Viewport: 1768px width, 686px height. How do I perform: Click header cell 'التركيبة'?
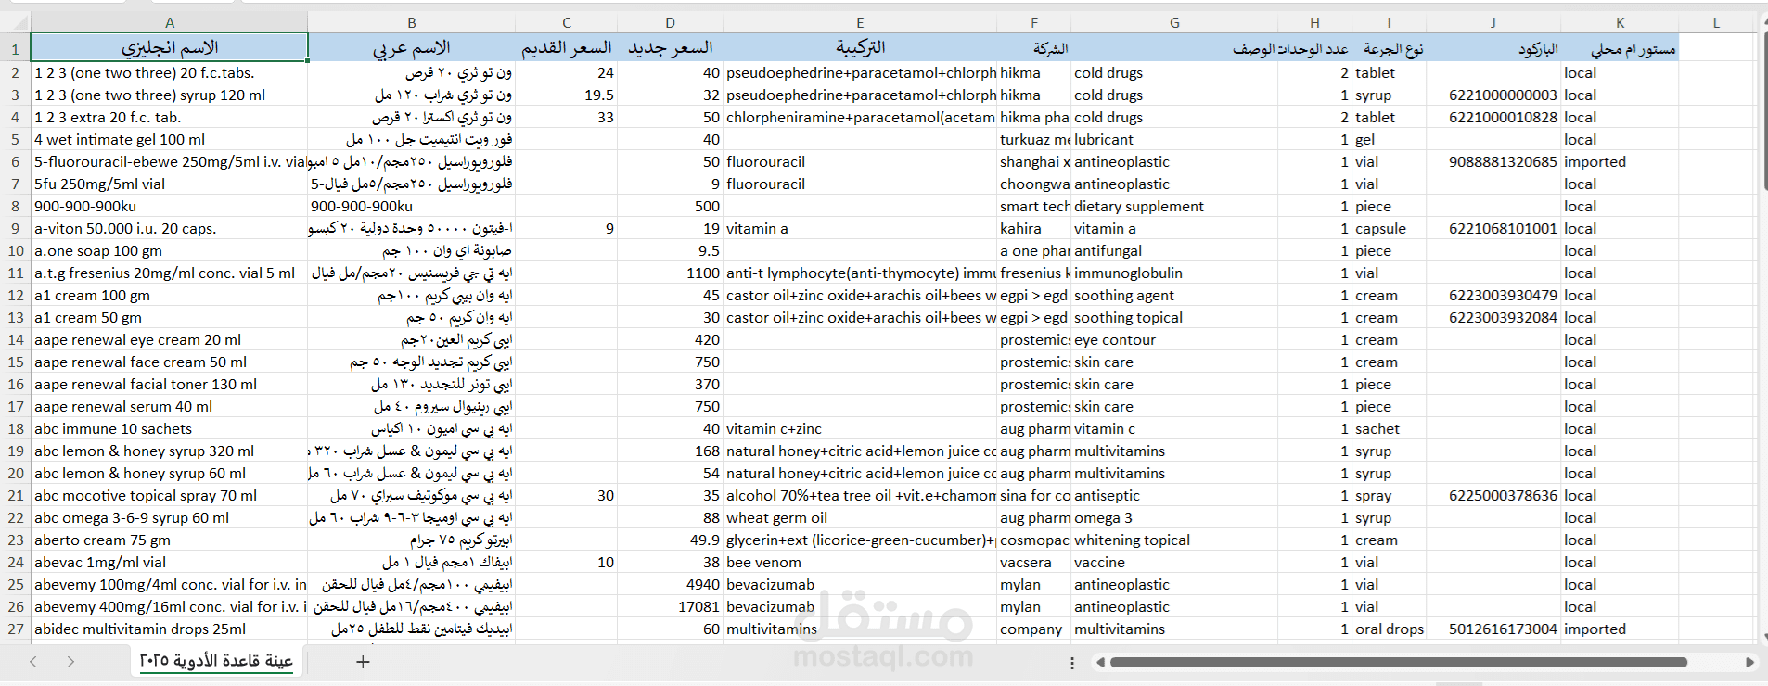[860, 47]
